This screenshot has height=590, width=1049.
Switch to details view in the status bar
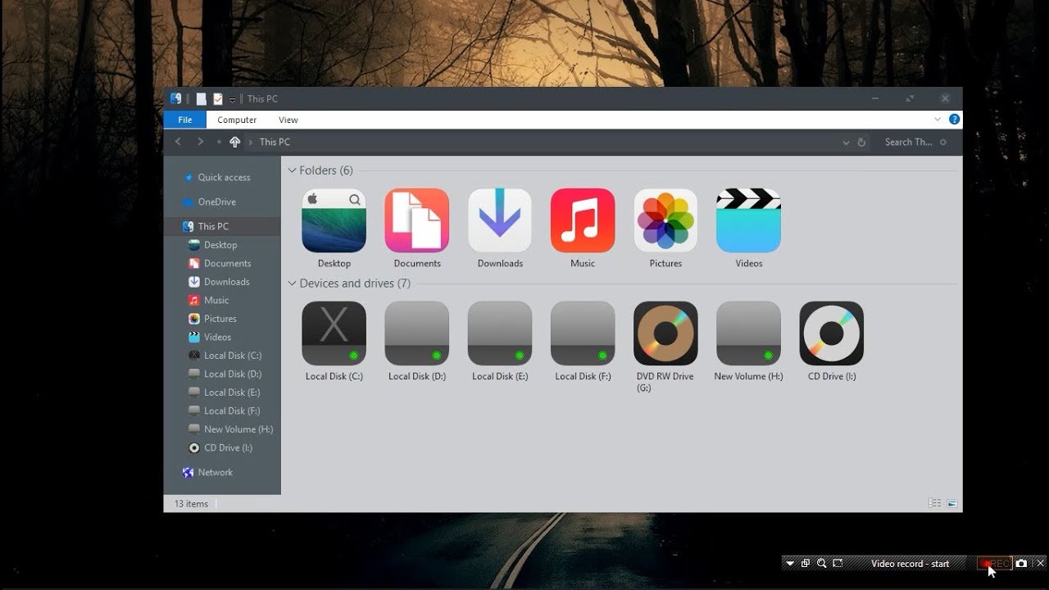pyautogui.click(x=934, y=502)
